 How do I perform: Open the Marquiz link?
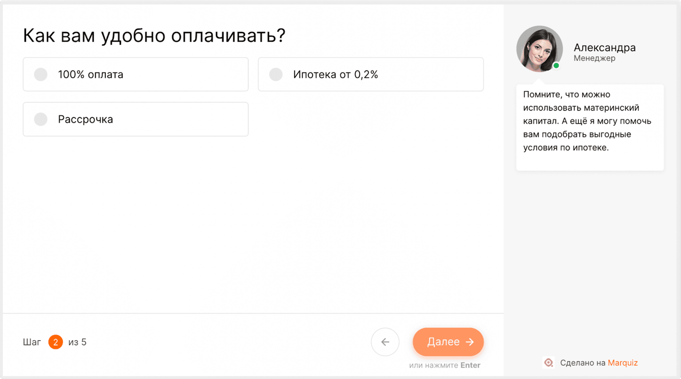[622, 363]
